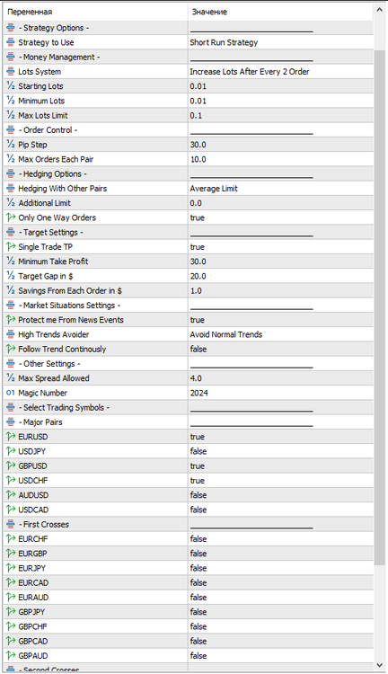Toggle the EURUSD value cell showing true
388x674 pixels.
pyautogui.click(x=280, y=437)
